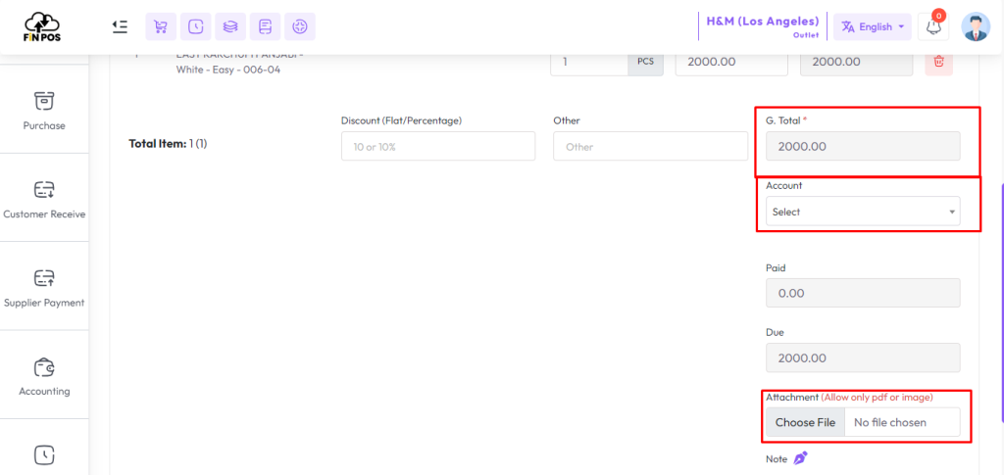
Task: Expand the Account Select dropdown
Action: pos(863,211)
